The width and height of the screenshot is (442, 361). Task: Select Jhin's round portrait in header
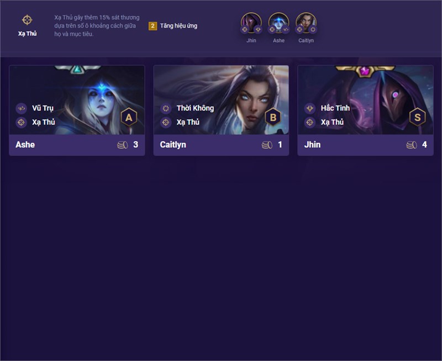(251, 23)
